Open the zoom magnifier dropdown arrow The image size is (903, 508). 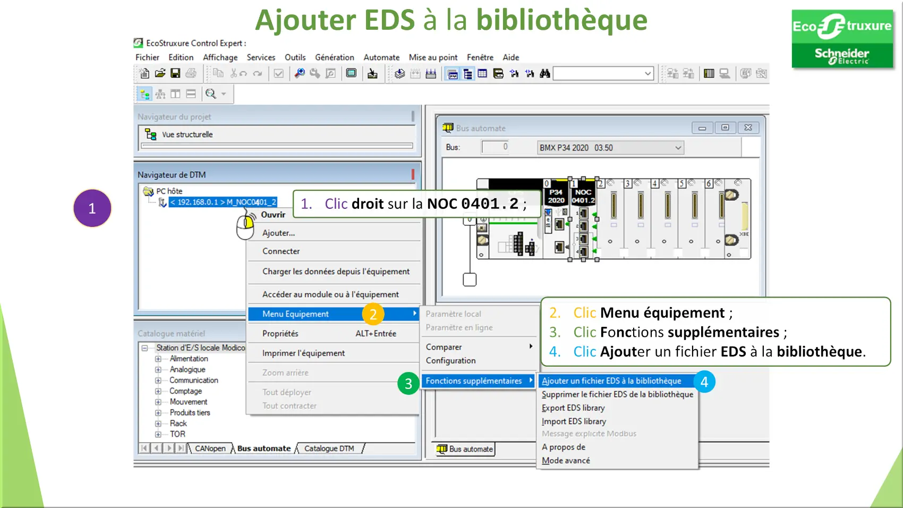point(224,94)
